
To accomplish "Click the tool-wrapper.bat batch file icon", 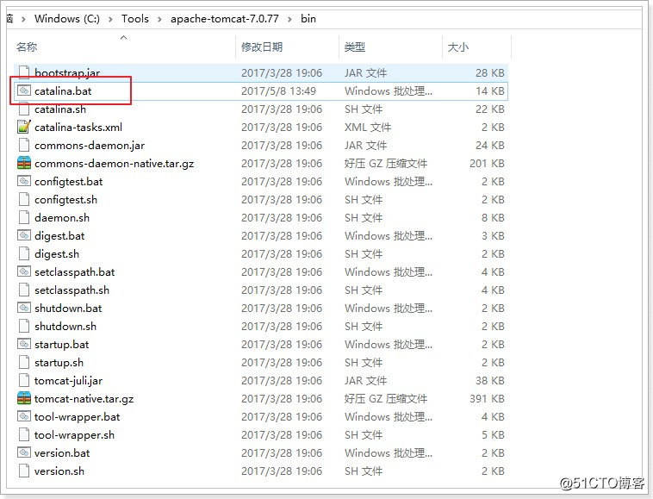I will coord(24,416).
